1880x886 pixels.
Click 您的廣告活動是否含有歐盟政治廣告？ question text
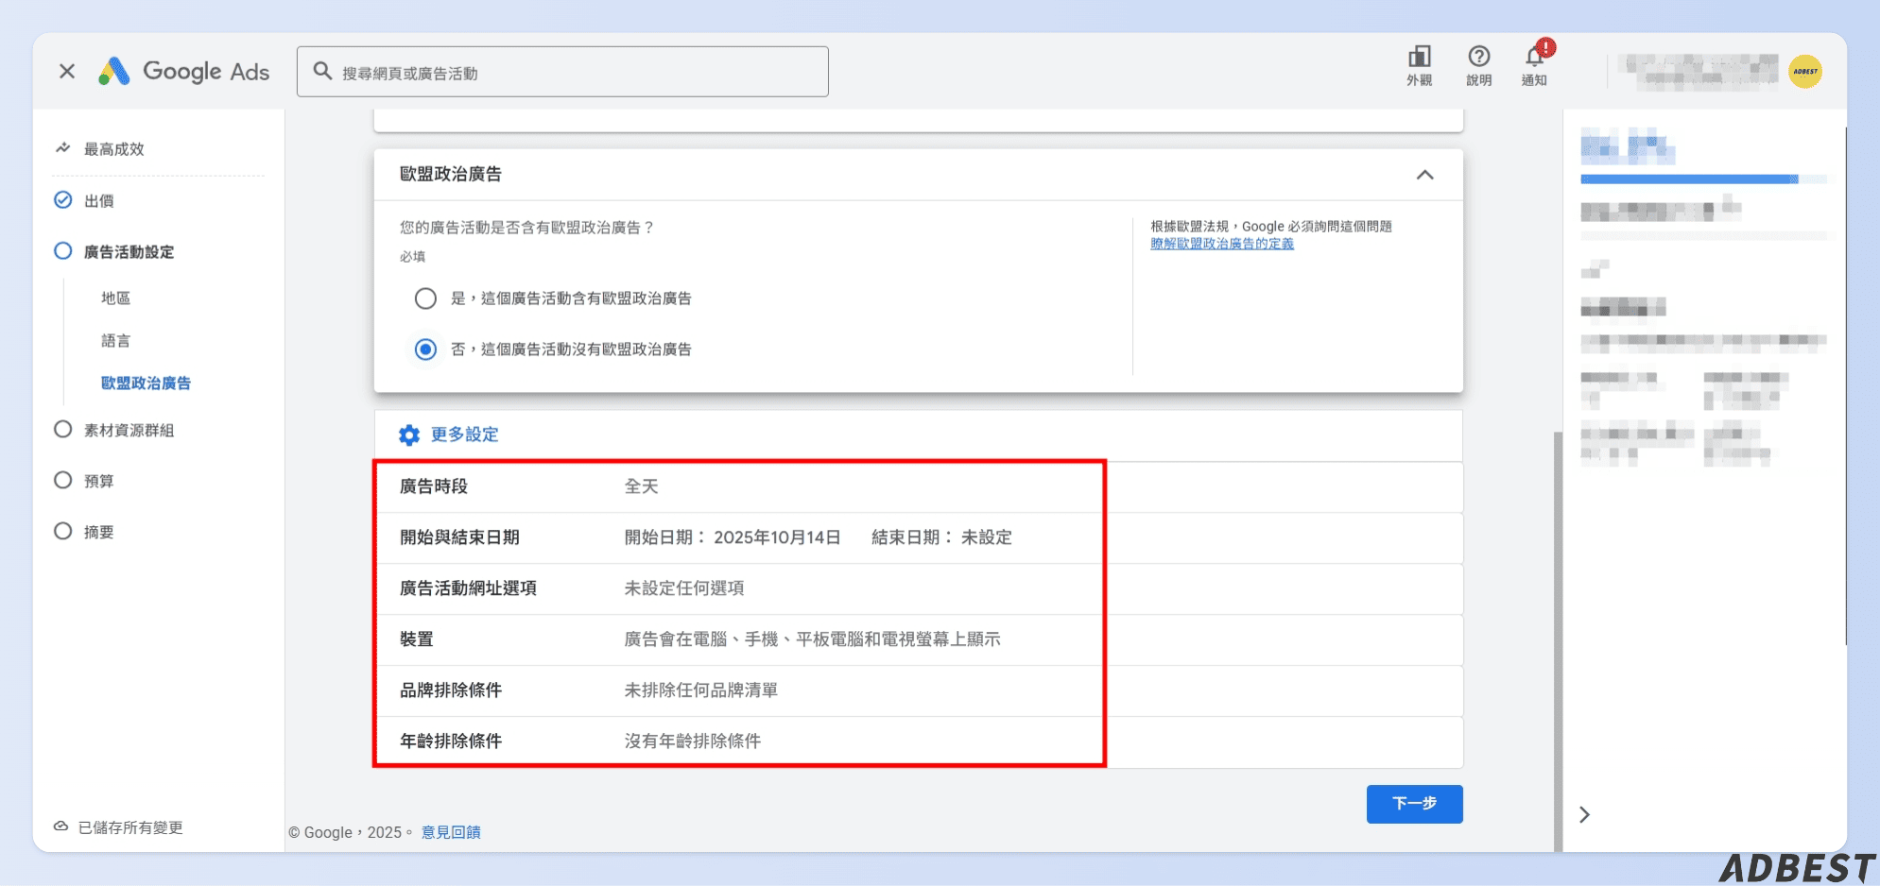click(x=527, y=228)
